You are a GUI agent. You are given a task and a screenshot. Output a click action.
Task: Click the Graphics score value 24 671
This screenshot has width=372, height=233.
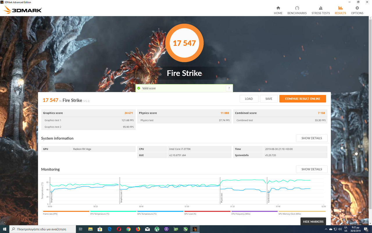point(129,113)
